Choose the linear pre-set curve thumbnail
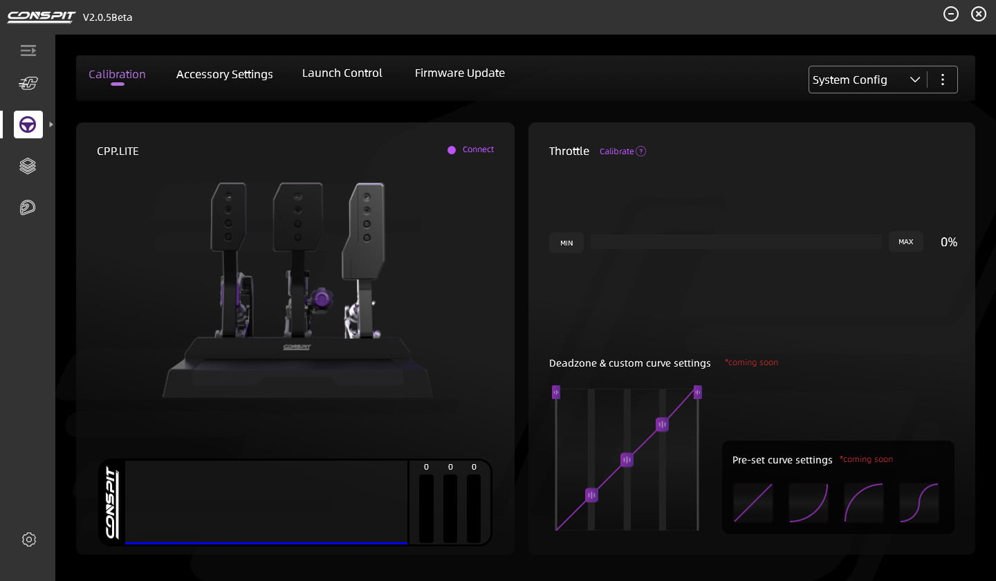Screen dimensions: 996x581 pos(753,503)
